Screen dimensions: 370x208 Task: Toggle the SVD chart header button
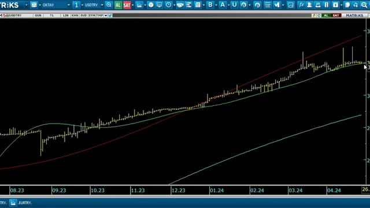coord(83,16)
